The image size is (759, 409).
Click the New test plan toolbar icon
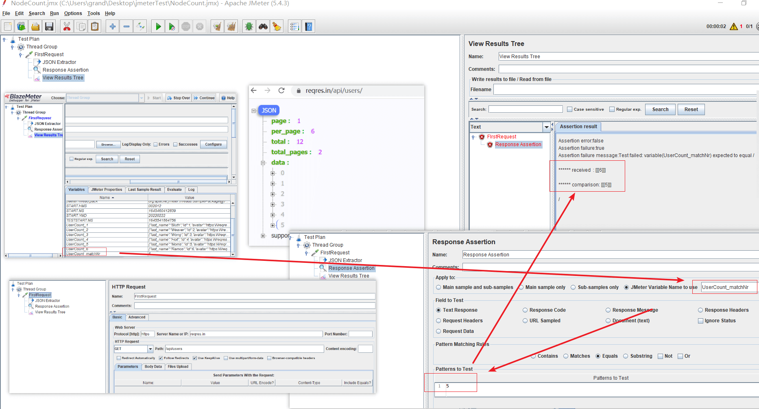click(8, 27)
